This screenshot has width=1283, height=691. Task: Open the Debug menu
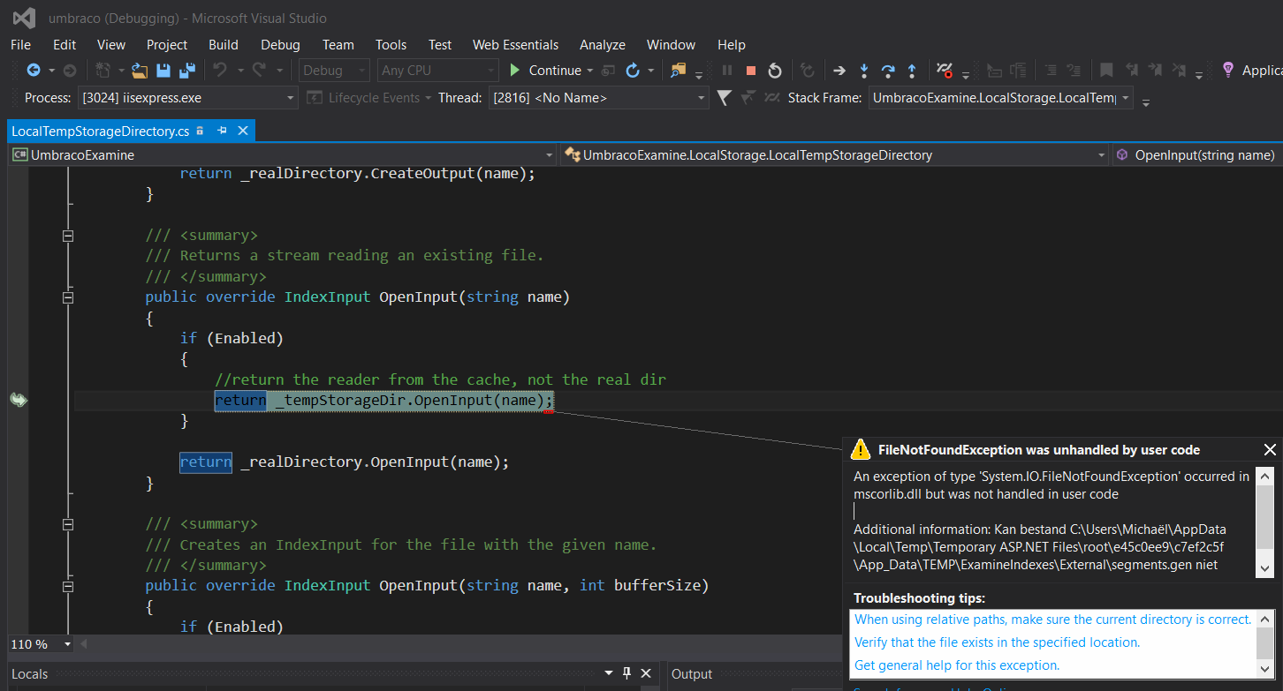[280, 44]
